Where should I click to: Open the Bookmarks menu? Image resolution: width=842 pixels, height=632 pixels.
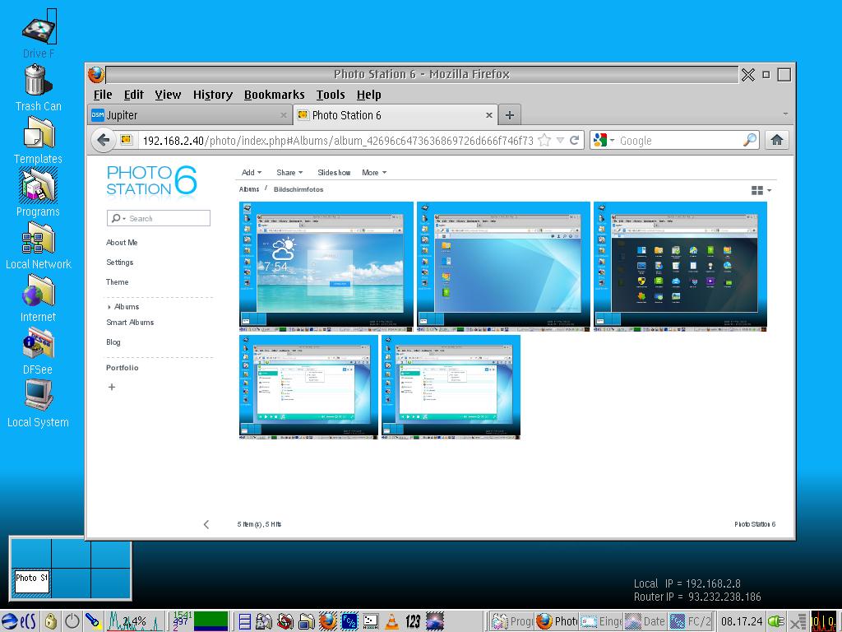coord(275,95)
